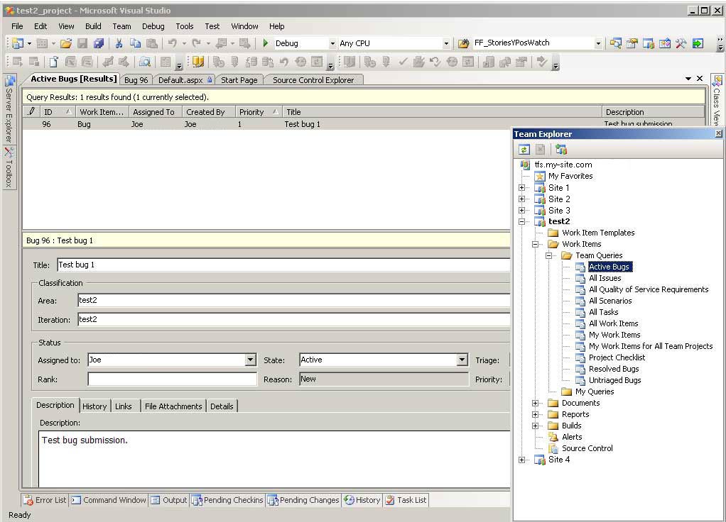Viewport: 726px width, 522px height.
Task: Click the Task List panel icon
Action: pos(390,500)
